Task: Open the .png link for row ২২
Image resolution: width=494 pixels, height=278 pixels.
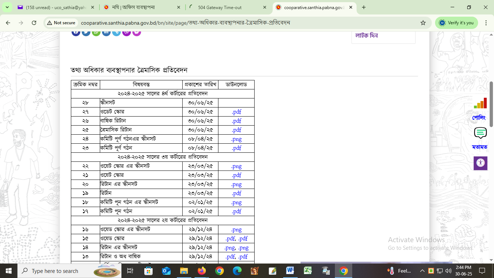Action: coord(237,166)
